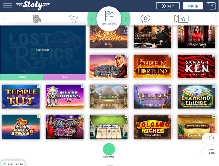
Task: Open the video camera star category
Action: [181, 19]
